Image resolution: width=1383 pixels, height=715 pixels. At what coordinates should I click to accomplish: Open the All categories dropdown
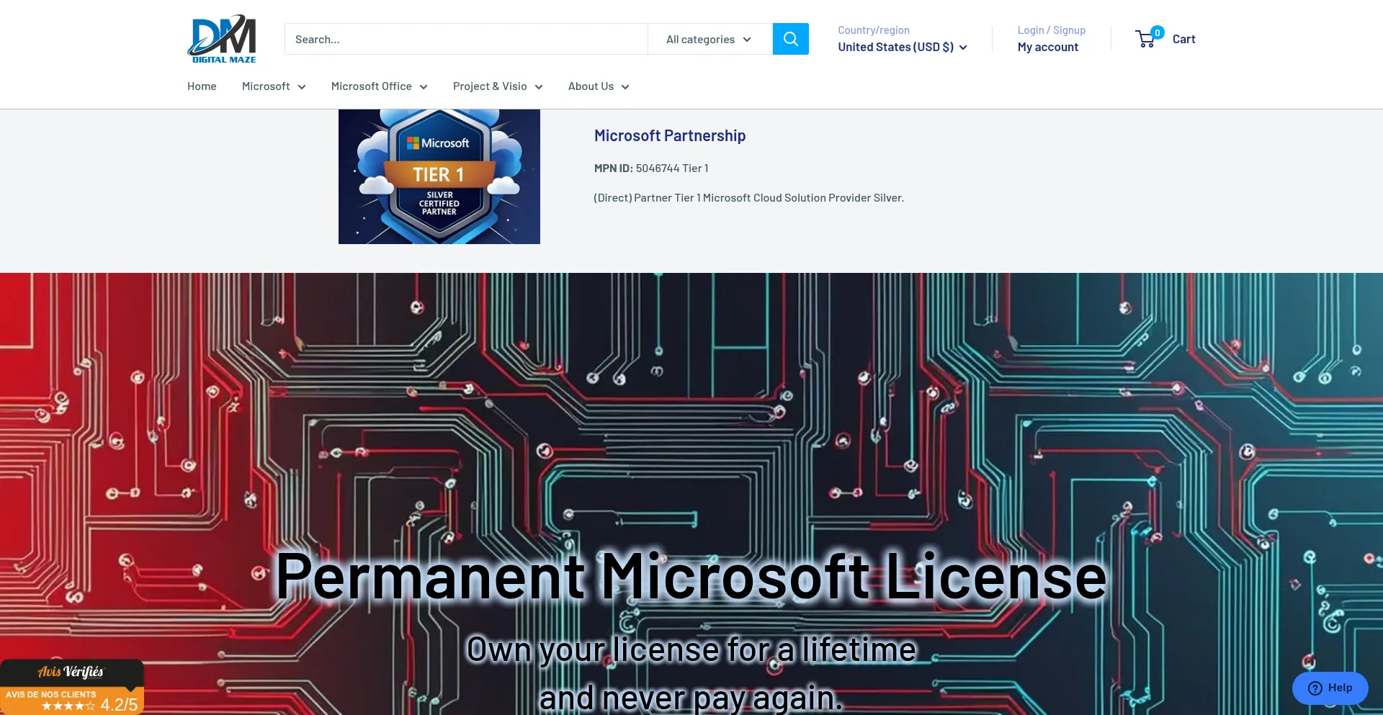tap(710, 39)
